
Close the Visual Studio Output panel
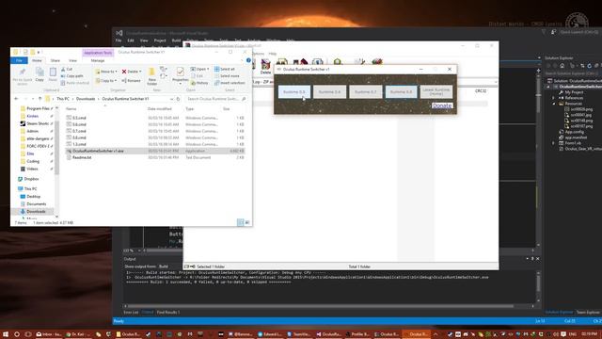537,259
